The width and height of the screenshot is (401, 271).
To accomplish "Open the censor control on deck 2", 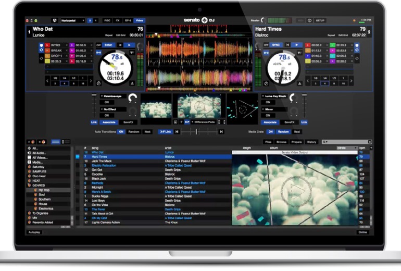I will pos(266,83).
